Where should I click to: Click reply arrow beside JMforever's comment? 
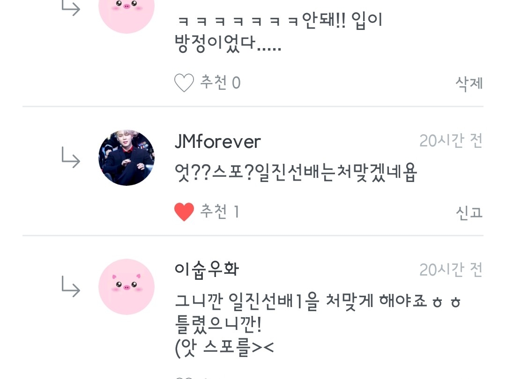pos(71,158)
